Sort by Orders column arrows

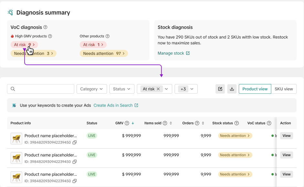coord(203,123)
